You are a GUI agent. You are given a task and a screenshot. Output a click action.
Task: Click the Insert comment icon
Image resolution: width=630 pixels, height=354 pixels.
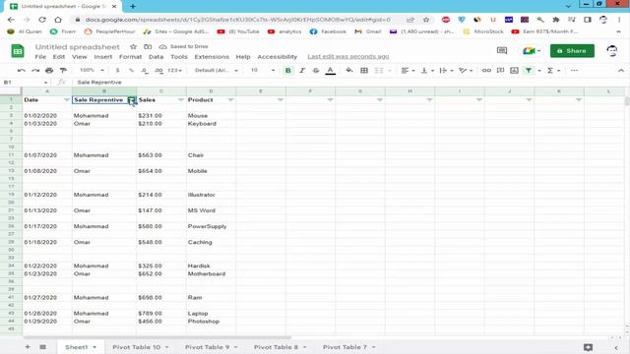(x=500, y=70)
